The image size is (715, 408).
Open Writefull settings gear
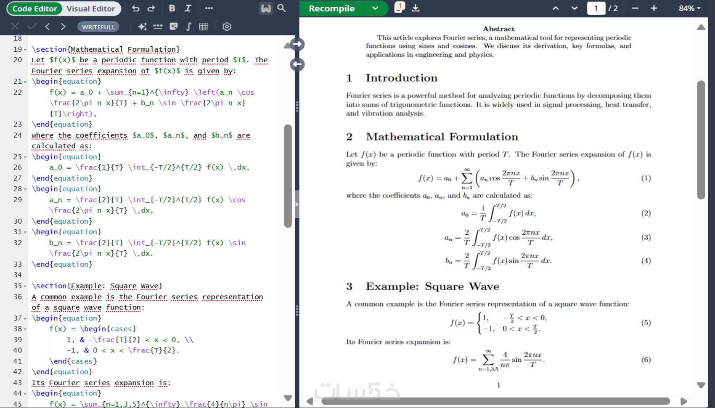pos(227,26)
